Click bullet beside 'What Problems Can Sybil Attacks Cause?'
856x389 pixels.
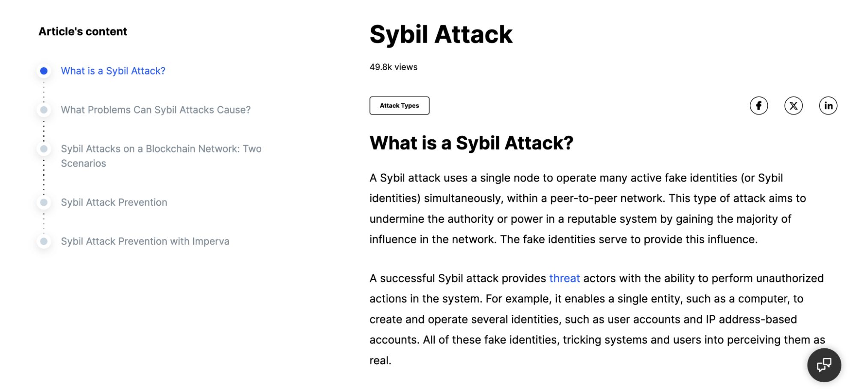[44, 110]
